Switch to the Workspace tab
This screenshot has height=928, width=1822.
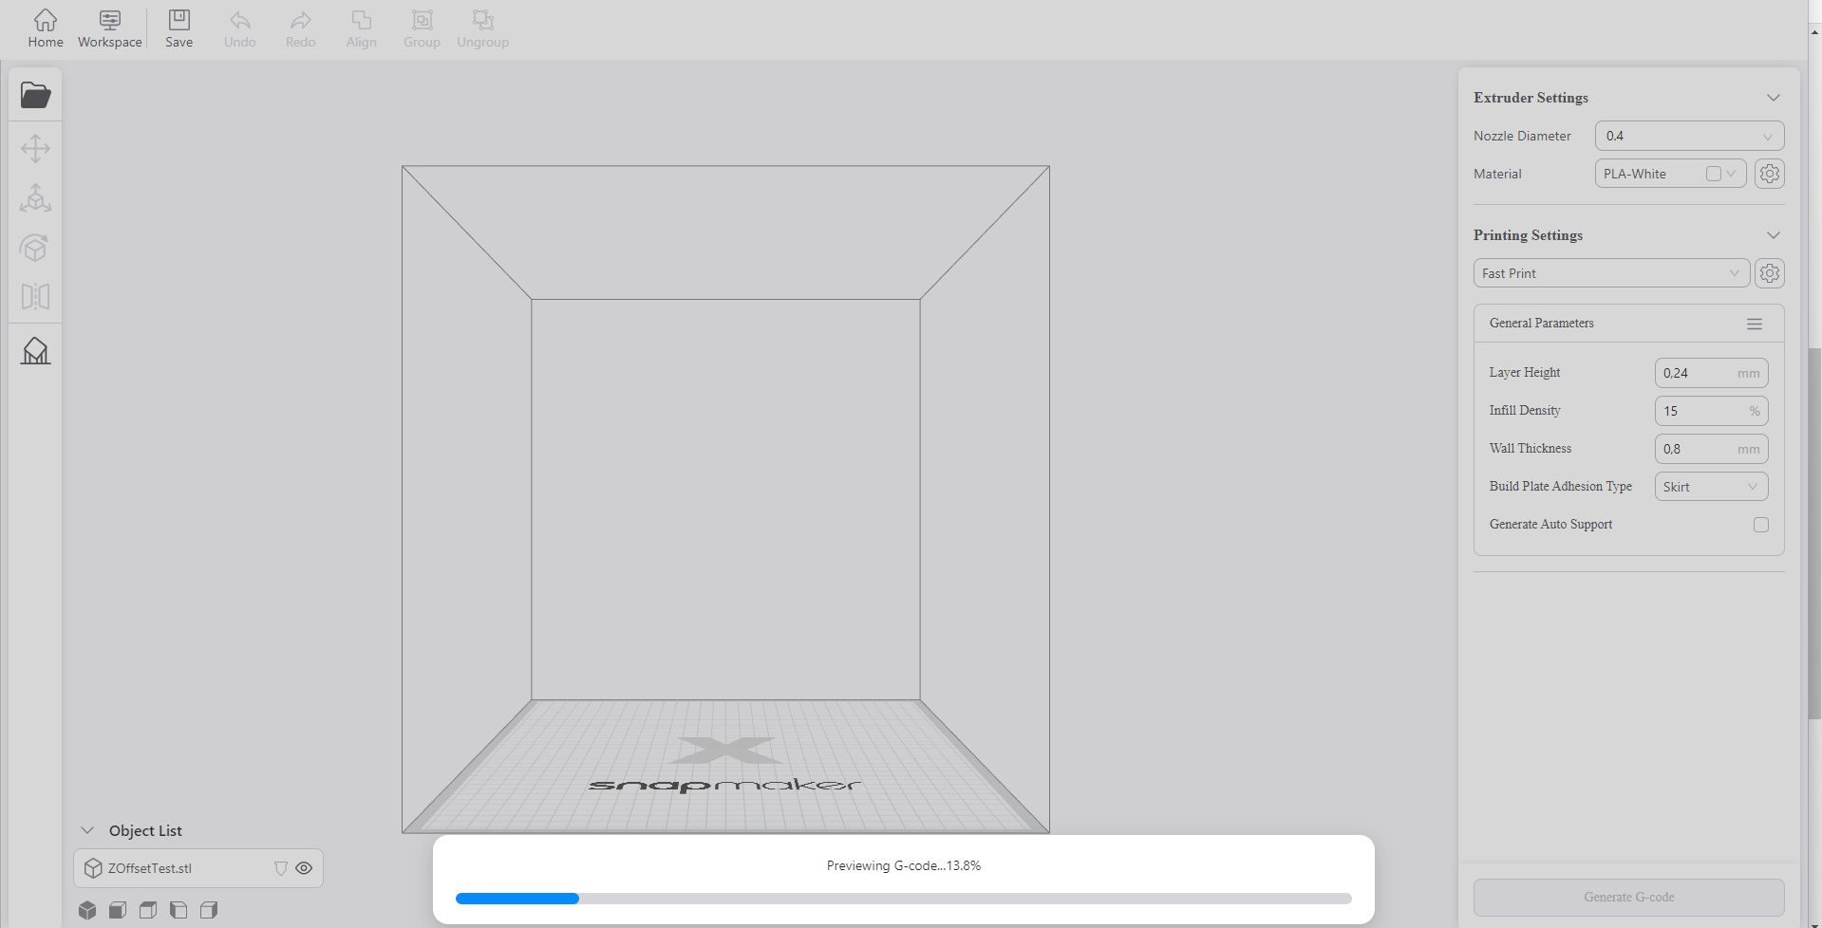109,28
